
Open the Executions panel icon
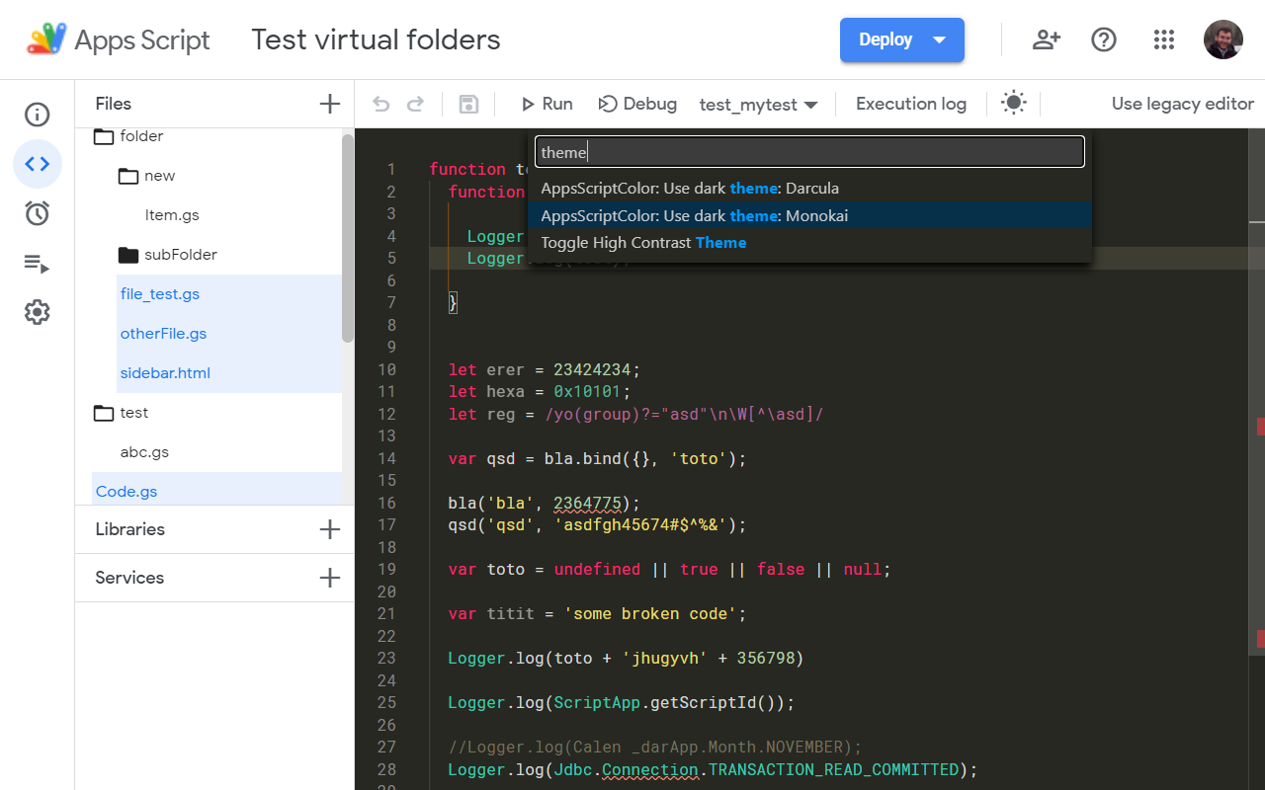(37, 263)
